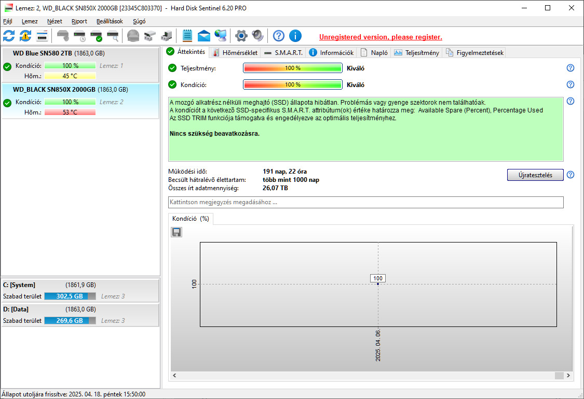The width and height of the screenshot is (584, 399).
Task: Click green check icon of WD Blue SN580
Action: coord(7,67)
